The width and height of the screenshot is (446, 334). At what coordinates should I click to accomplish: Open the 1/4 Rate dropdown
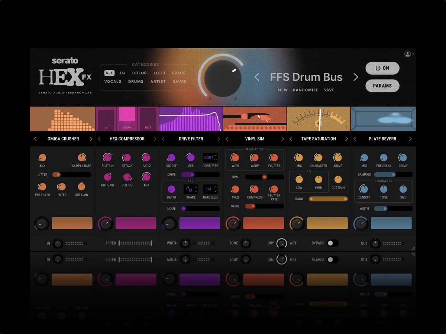(x=209, y=189)
